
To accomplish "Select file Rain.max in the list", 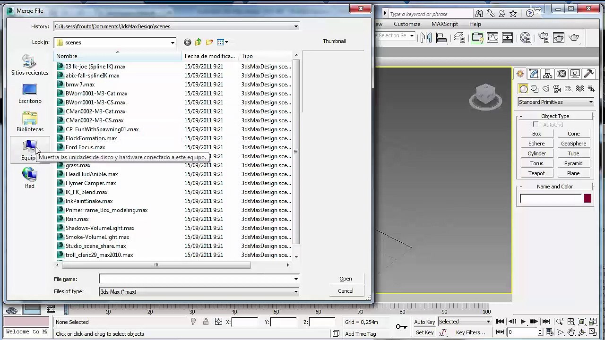I will point(77,219).
